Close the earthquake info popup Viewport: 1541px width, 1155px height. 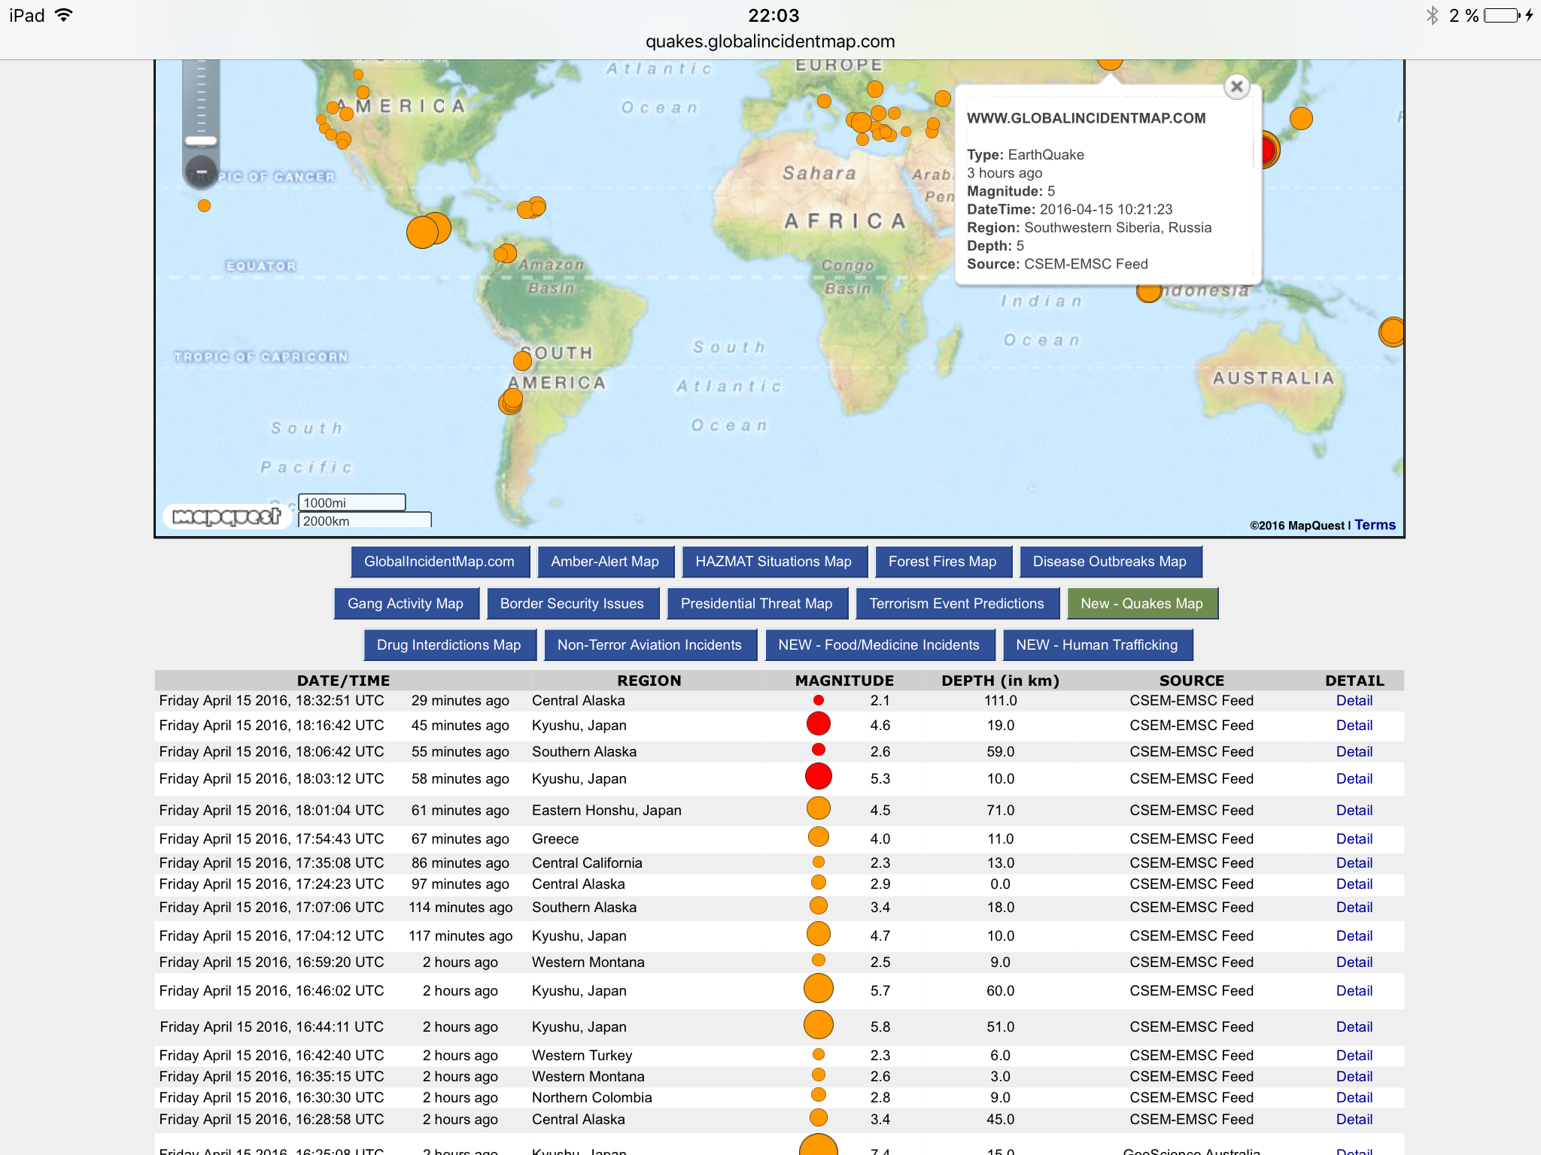[1236, 86]
